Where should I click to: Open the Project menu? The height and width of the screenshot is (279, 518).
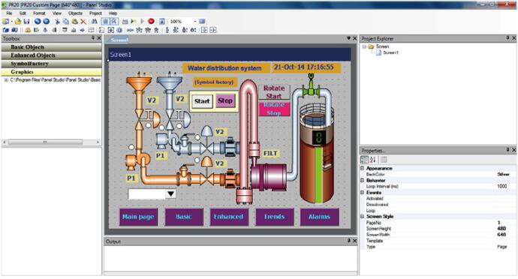click(95, 13)
